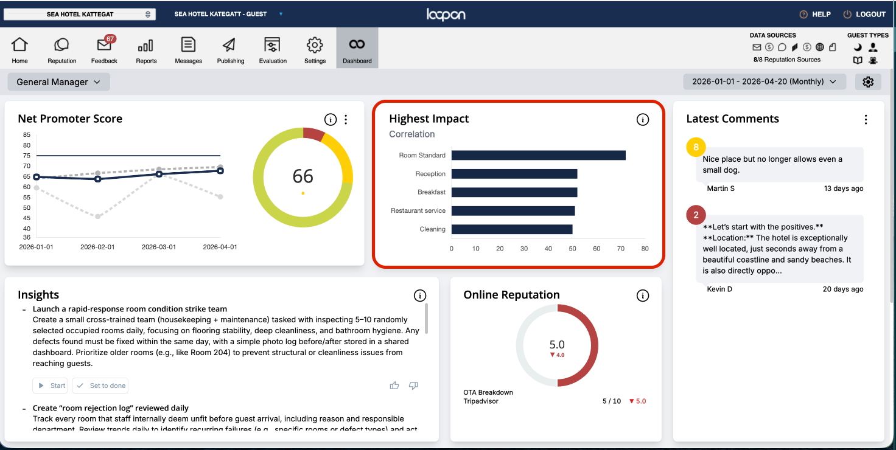Toggle the globe data source icon
The width and height of the screenshot is (896, 450).
820,47
